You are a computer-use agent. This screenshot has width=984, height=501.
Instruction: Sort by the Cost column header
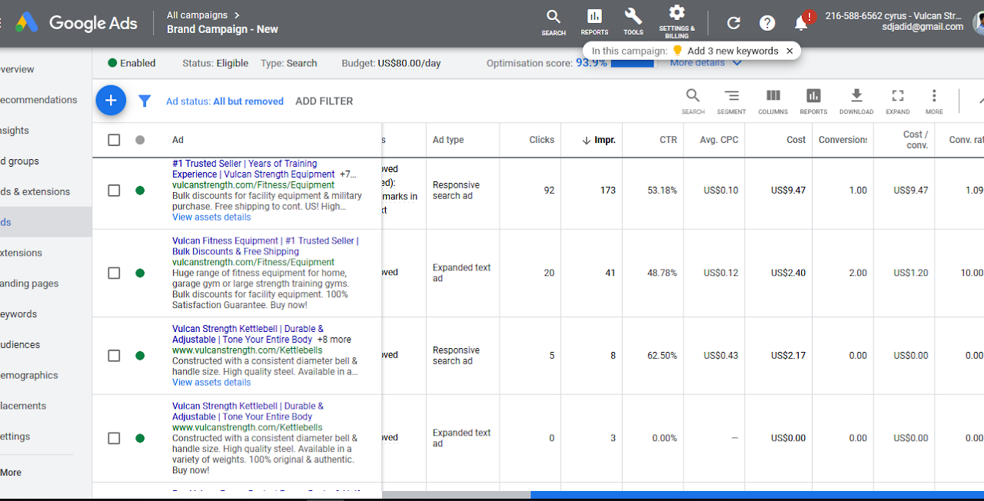(796, 140)
